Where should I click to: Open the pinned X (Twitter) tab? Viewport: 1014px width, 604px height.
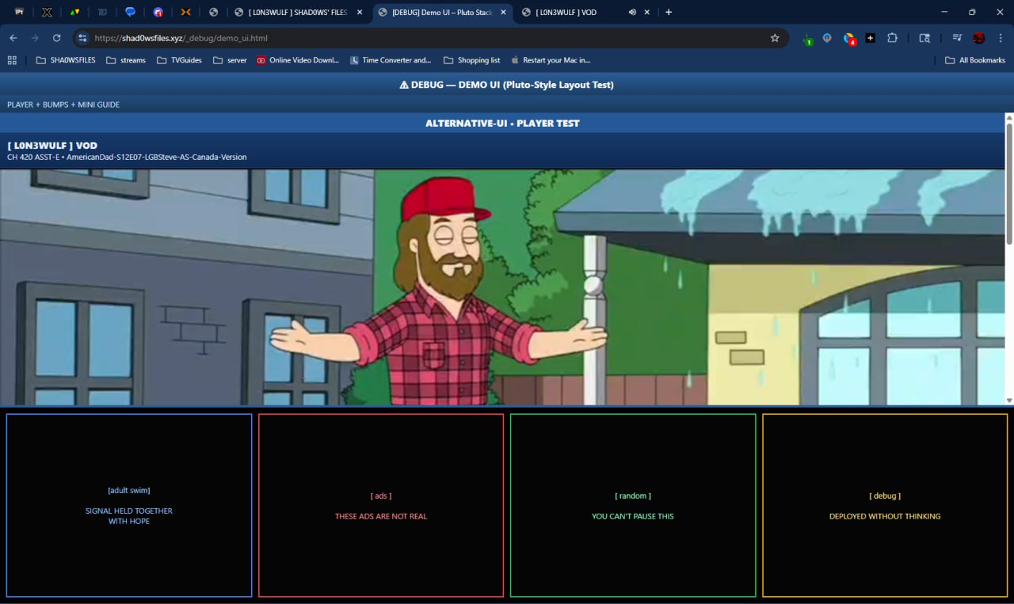pyautogui.click(x=47, y=13)
